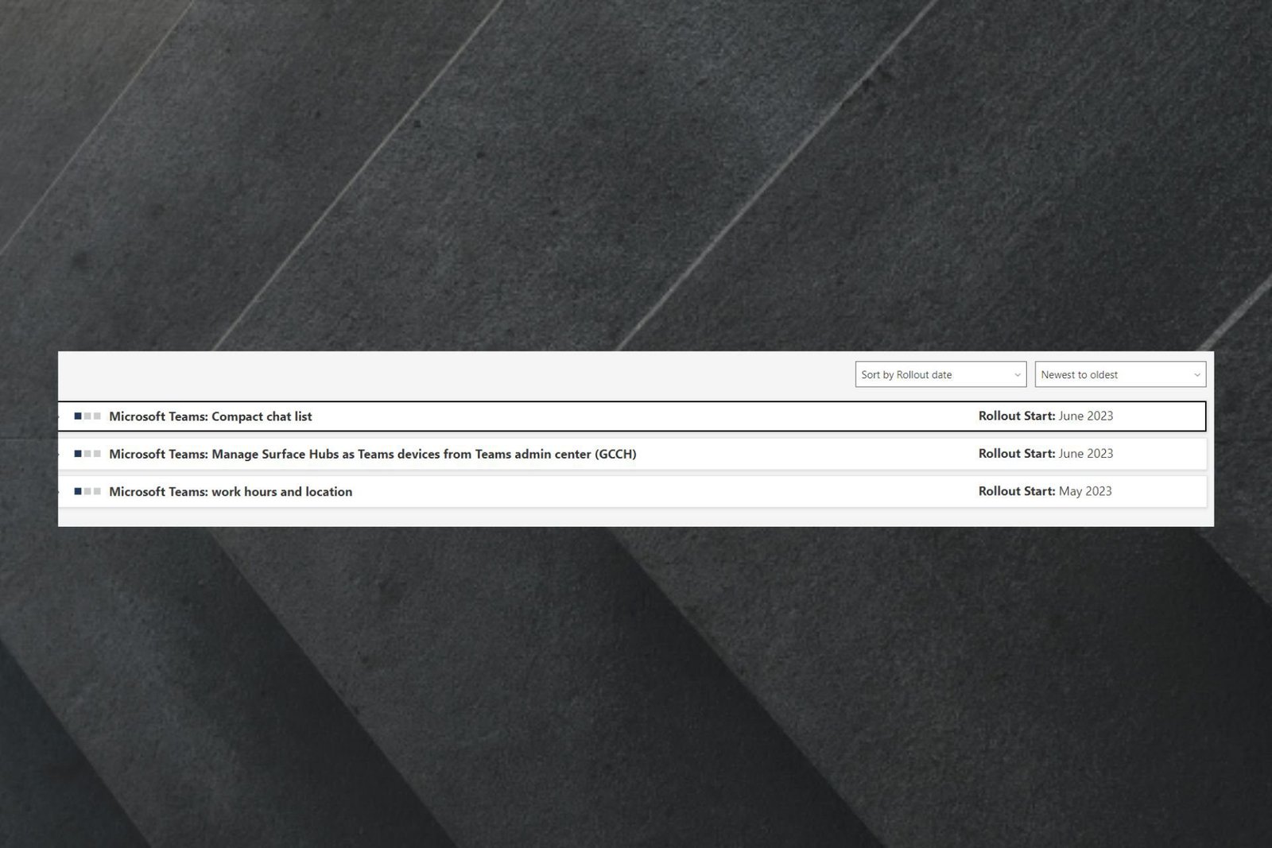Expand the work hours and location row
Viewport: 1272px width, 848px height.
(x=632, y=491)
